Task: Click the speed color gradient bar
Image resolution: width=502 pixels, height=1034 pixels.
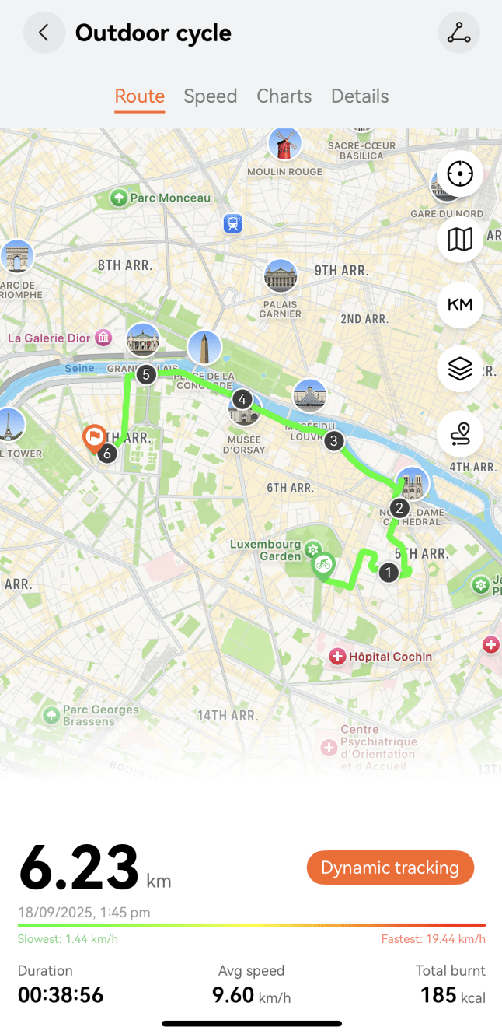Action: point(252,925)
